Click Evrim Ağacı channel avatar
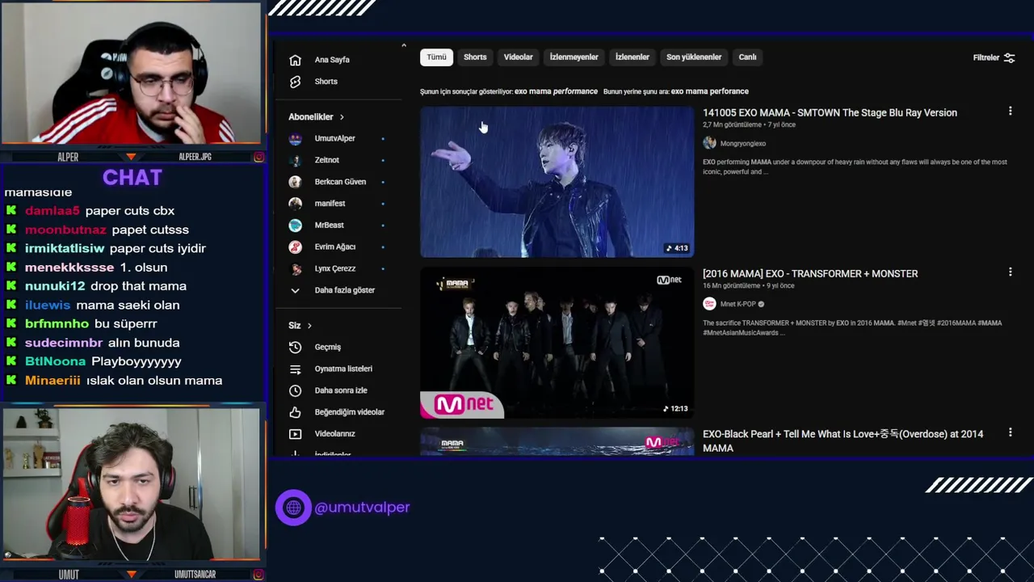 point(296,247)
